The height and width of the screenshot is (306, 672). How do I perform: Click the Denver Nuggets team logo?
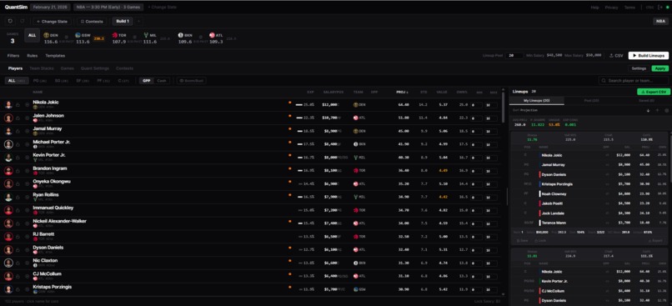point(47,35)
